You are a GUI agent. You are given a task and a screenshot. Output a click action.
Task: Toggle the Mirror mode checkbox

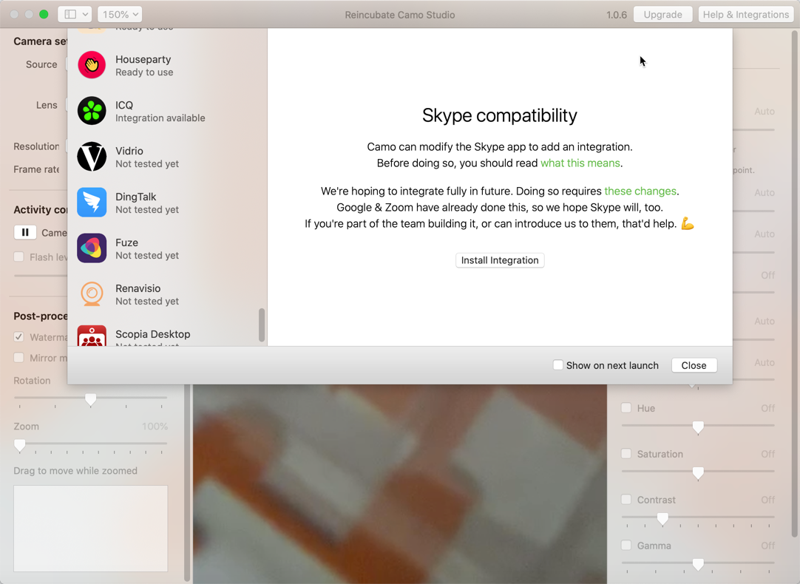(x=19, y=358)
